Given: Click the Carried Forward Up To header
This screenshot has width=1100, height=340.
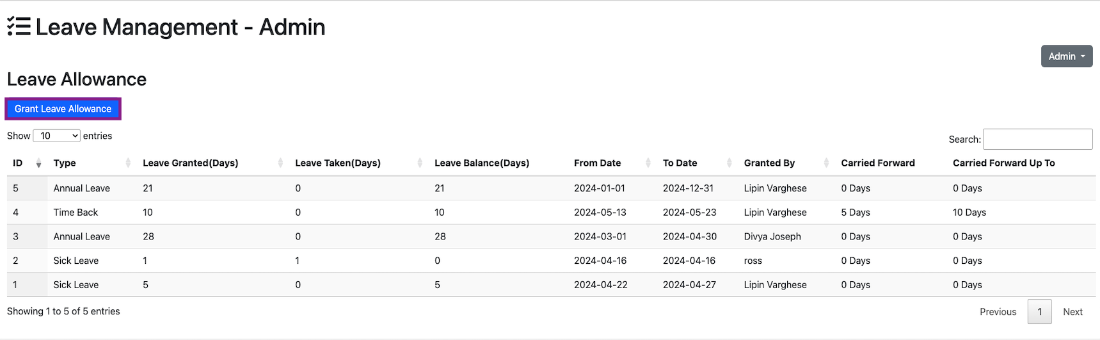Looking at the screenshot, I should click(x=1003, y=163).
